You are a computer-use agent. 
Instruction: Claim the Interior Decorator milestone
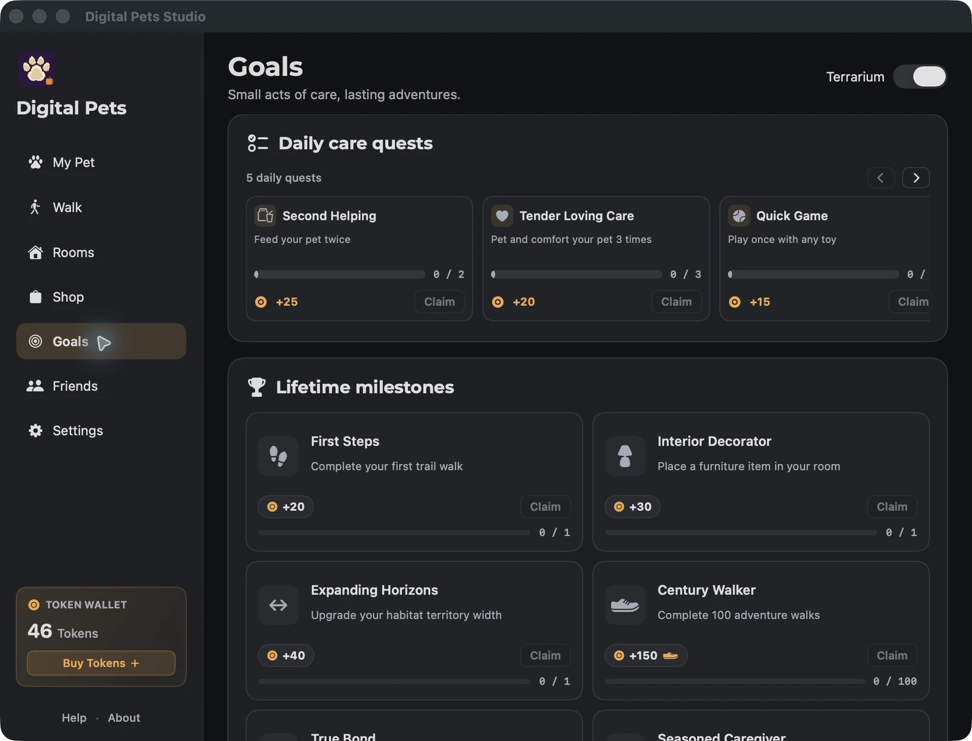coord(892,507)
